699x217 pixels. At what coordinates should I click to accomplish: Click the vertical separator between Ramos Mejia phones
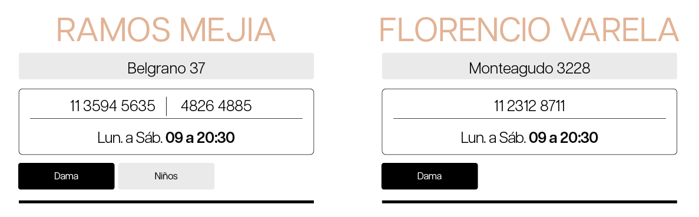166,106
